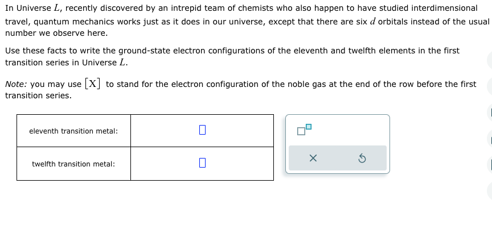Viewport: 492px width, 250px height.
Task: Click the italic L after "In Universe"
Action: 56,8
